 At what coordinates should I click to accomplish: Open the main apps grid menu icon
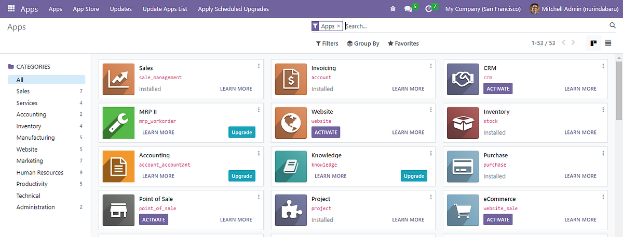(11, 9)
